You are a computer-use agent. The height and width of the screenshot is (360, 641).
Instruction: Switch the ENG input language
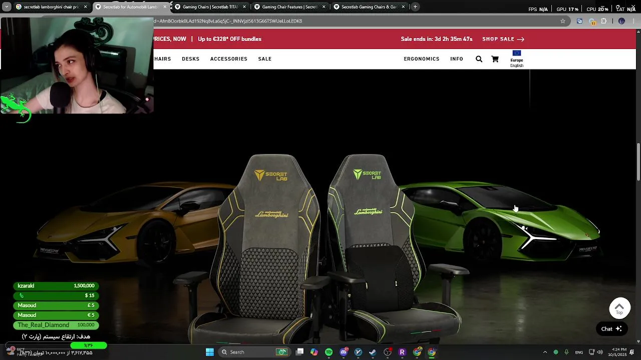(x=579, y=352)
